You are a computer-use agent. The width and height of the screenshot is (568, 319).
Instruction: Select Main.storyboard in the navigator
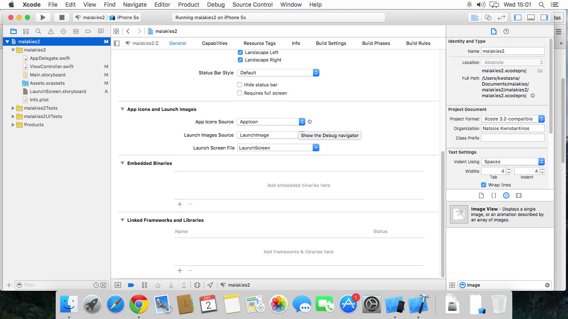(47, 75)
